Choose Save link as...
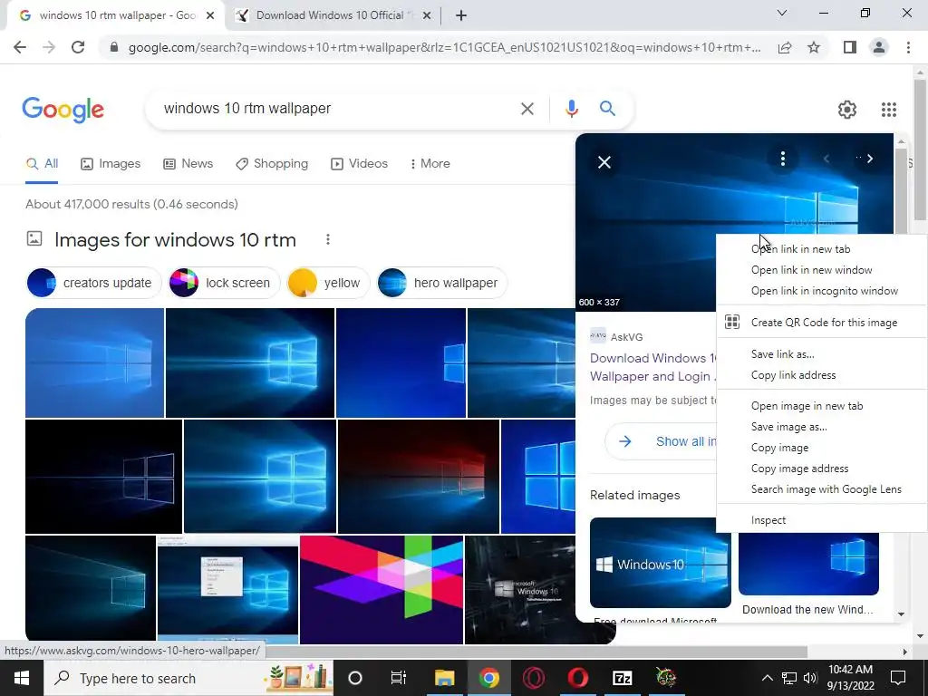Image resolution: width=928 pixels, height=696 pixels. coord(821,354)
